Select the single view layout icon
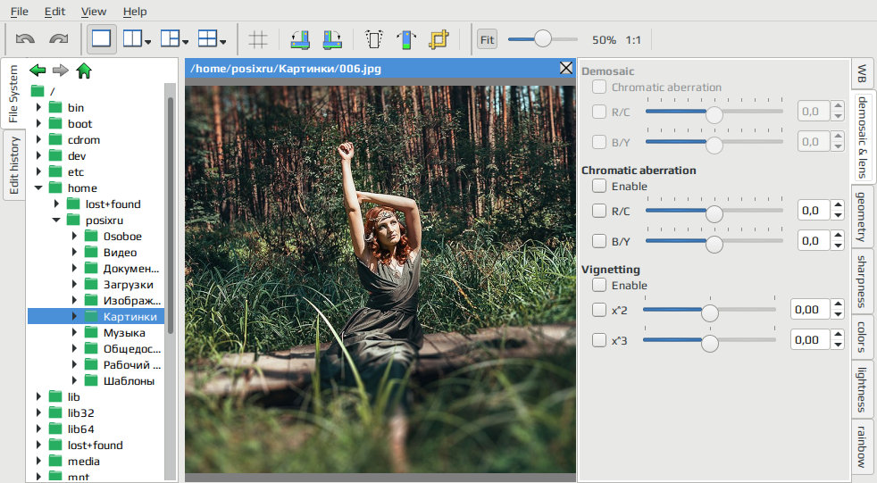 101,38
